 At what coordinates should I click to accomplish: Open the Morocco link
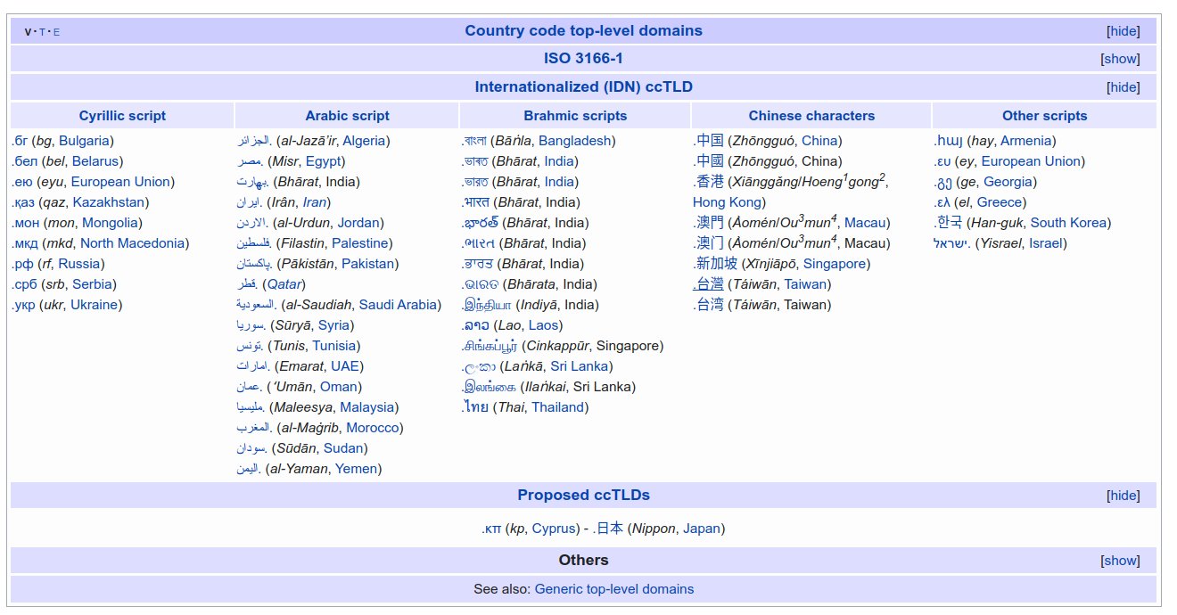(x=372, y=428)
